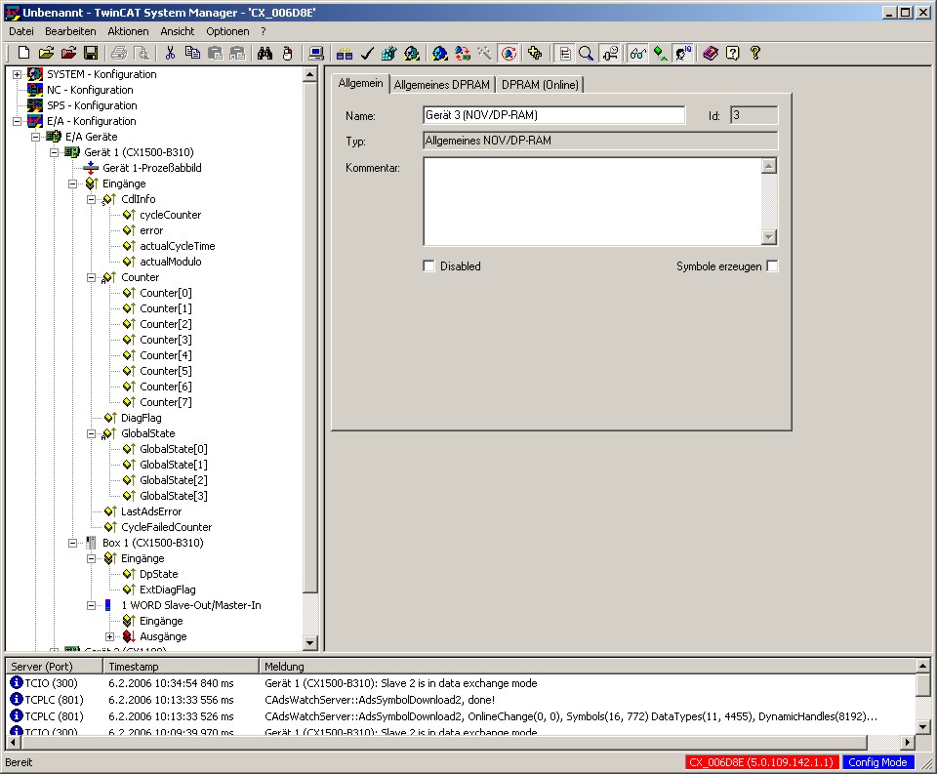
Task: Click the Activate configuration icon
Action: click(389, 53)
